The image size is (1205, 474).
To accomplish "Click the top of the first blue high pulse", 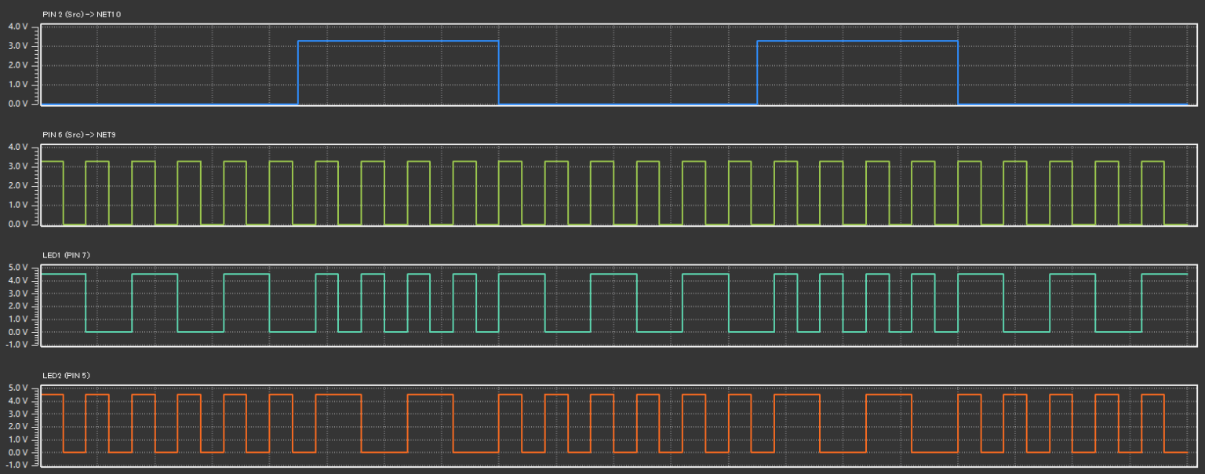I will point(399,41).
